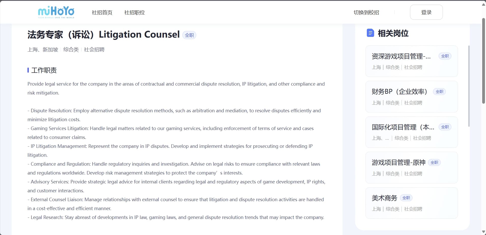Click the related positions document icon
486x235 pixels.
coord(370,33)
